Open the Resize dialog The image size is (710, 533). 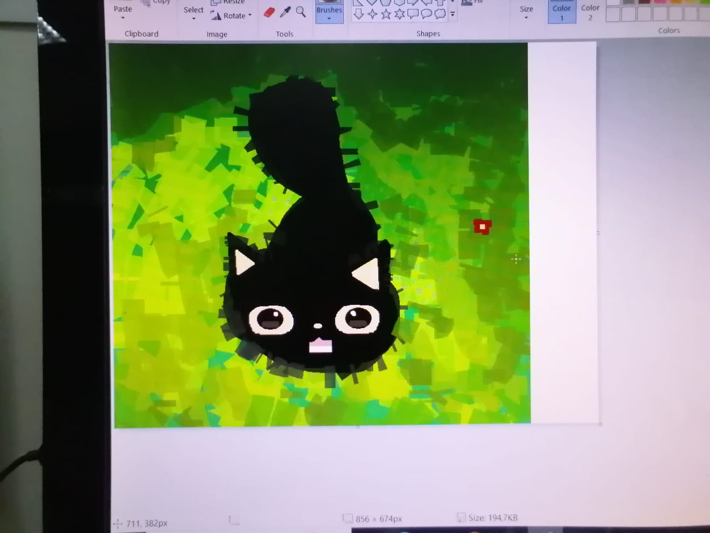click(230, 2)
